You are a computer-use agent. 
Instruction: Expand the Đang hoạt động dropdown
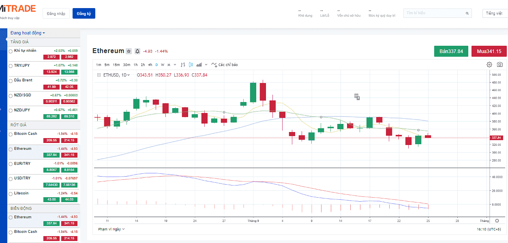pos(28,33)
